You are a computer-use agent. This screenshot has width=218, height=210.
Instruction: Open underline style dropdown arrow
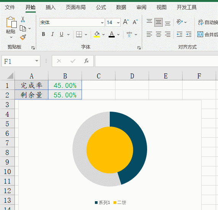(x=68, y=34)
